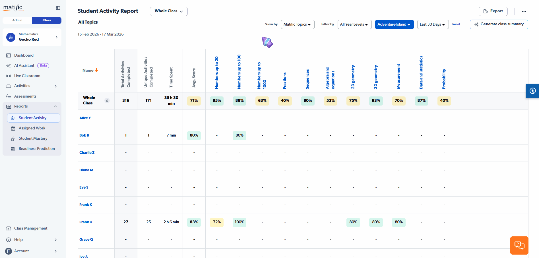Click the Whole Class info icon
This screenshot has width=539, height=258.
click(x=107, y=100)
